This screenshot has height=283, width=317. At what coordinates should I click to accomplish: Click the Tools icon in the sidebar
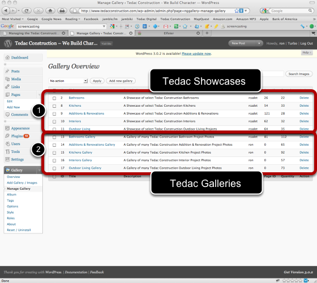pos(7,151)
